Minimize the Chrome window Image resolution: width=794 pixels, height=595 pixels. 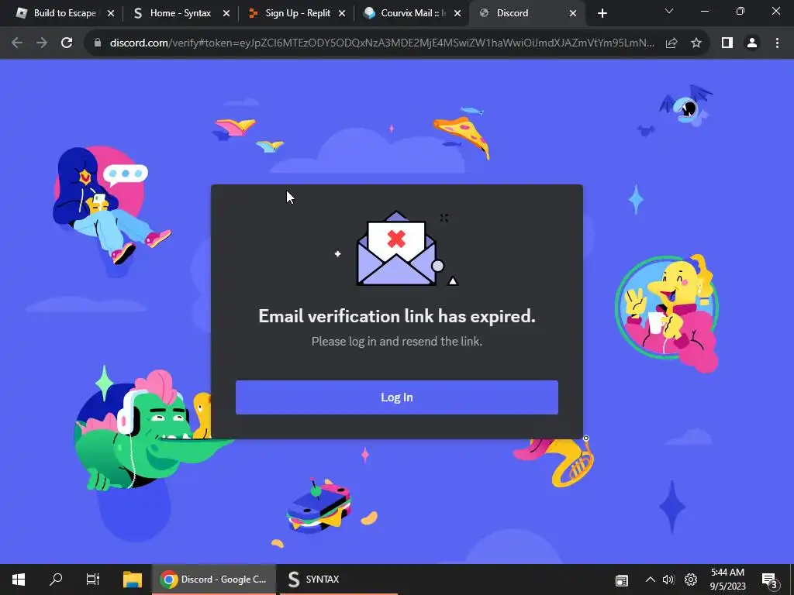tap(704, 11)
